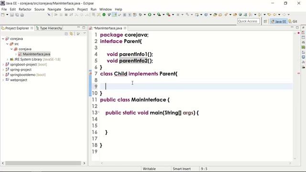Select the spring-project entry

tap(21, 70)
